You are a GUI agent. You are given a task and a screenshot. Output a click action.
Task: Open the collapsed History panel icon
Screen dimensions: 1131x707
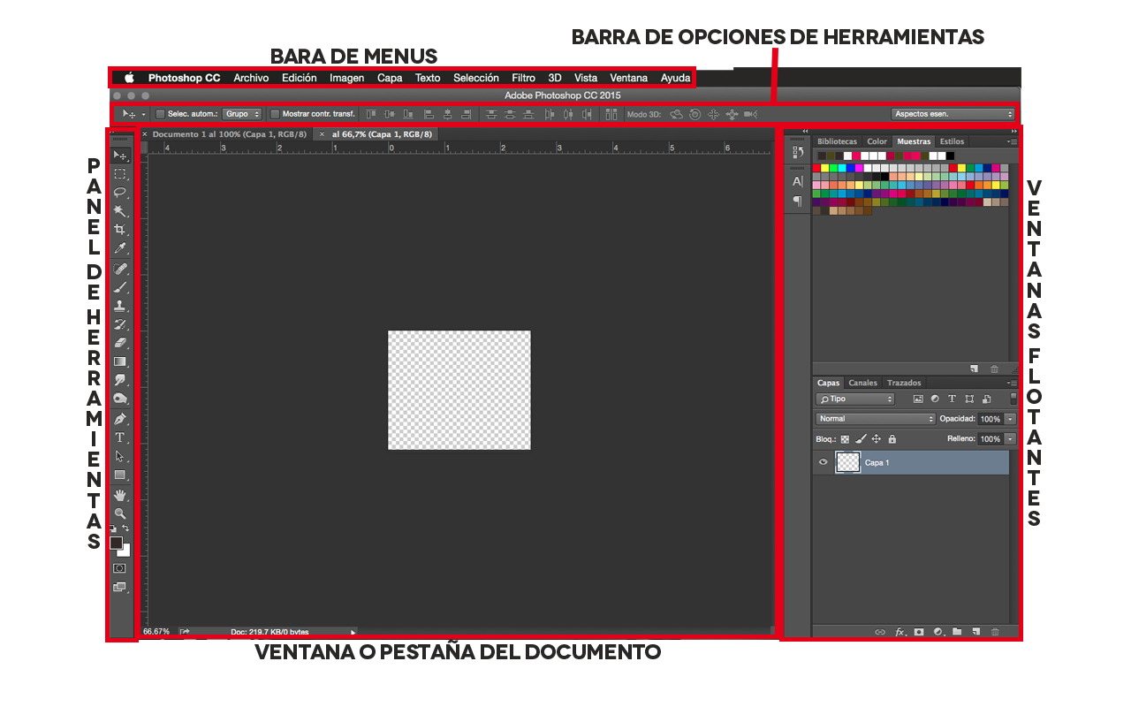(798, 152)
